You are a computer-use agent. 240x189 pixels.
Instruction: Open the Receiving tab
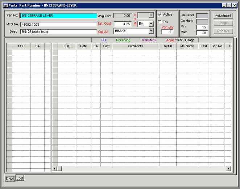[x=123, y=40]
